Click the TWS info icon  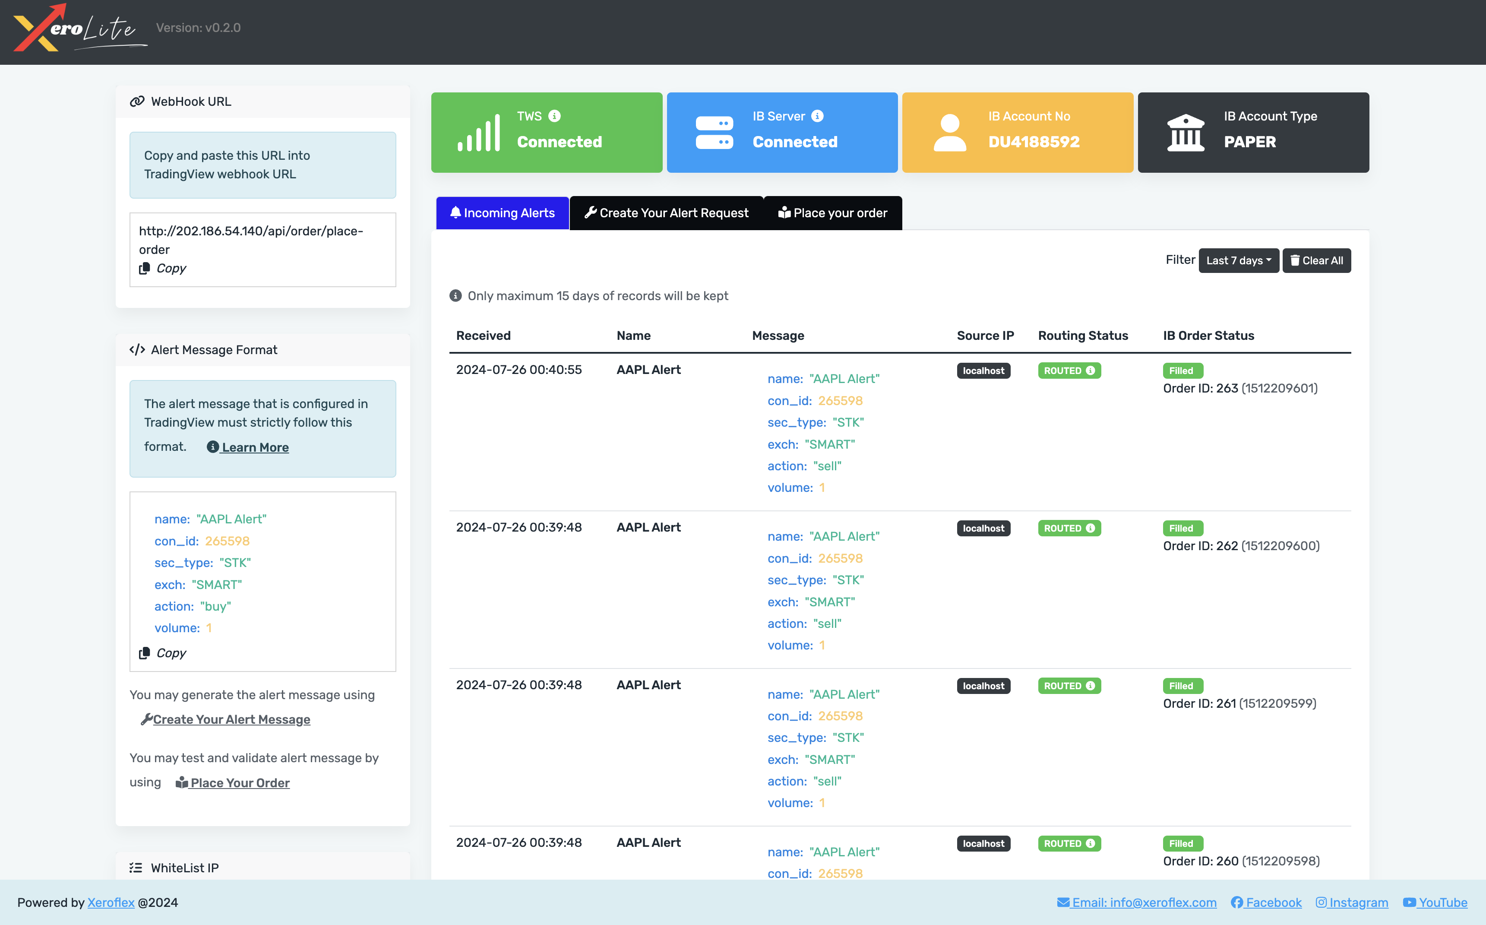[x=555, y=116]
